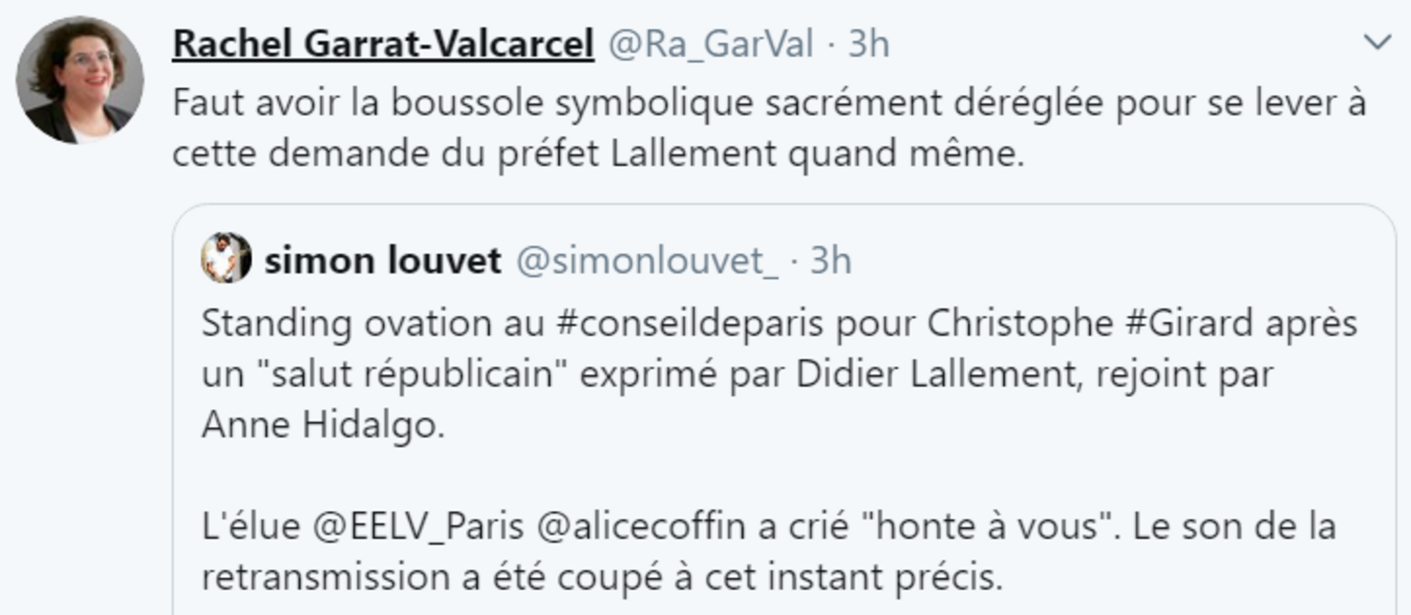This screenshot has height=615, width=1411.
Task: Click the "retransmission a été coupé" line
Action: (602, 577)
